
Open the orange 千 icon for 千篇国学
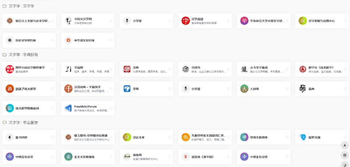pyautogui.click(x=68, y=89)
